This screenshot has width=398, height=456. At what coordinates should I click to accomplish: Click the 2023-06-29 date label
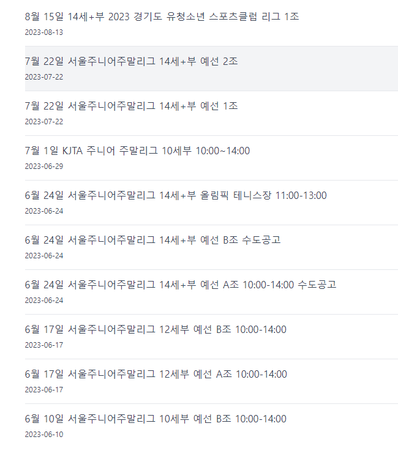(44, 166)
